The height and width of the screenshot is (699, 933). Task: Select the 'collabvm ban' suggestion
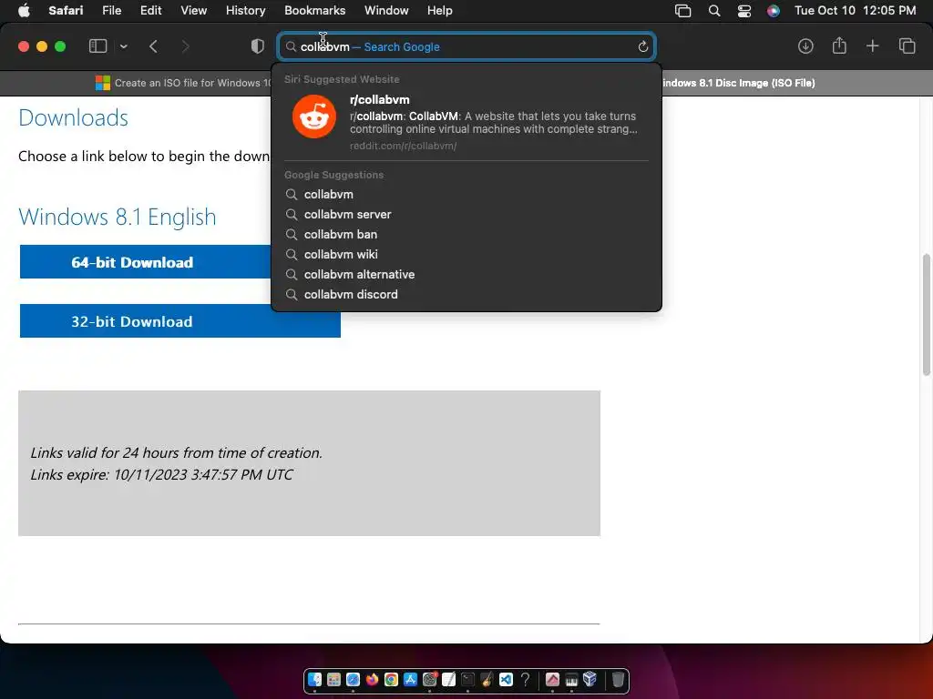tap(466, 234)
